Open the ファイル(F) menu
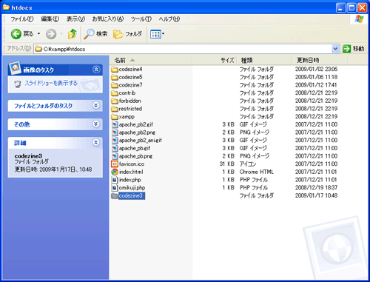 (22, 19)
